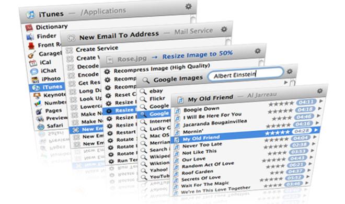Select the Restart action in the image actions list
The width and height of the screenshot is (345, 204).
pyautogui.click(x=126, y=132)
